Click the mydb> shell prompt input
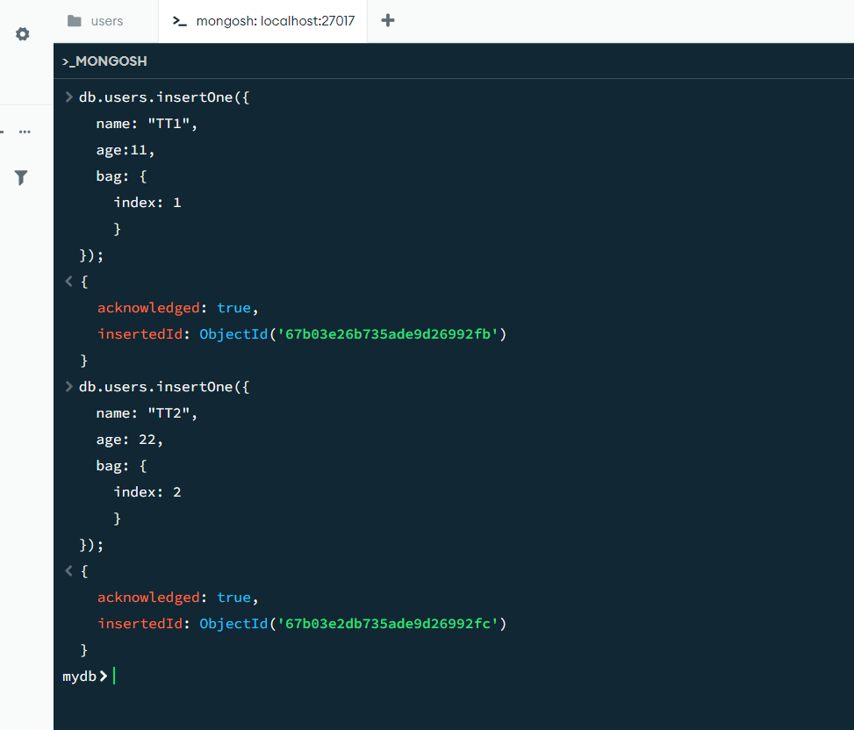The width and height of the screenshot is (854, 730). (351, 676)
